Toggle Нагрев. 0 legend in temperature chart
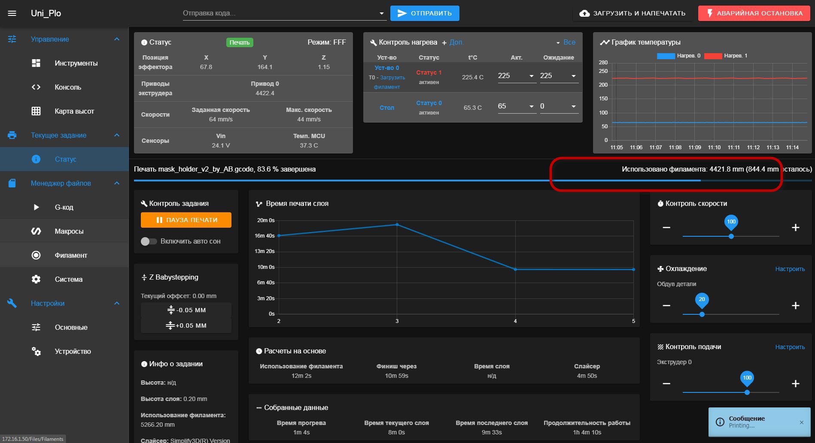The width and height of the screenshot is (815, 443). [x=679, y=56]
